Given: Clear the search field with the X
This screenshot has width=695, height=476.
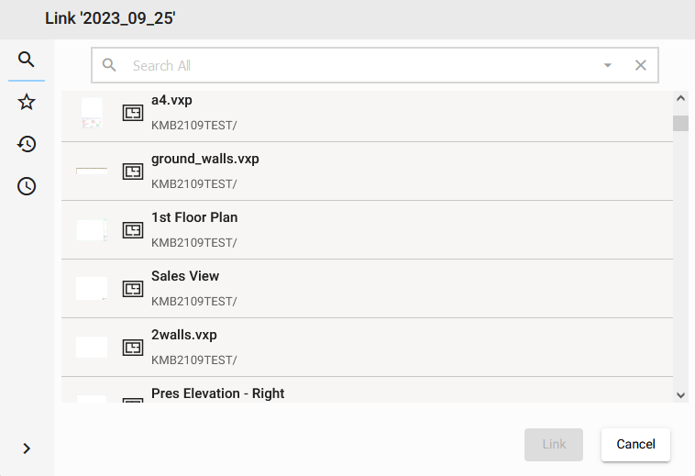Looking at the screenshot, I should point(641,65).
